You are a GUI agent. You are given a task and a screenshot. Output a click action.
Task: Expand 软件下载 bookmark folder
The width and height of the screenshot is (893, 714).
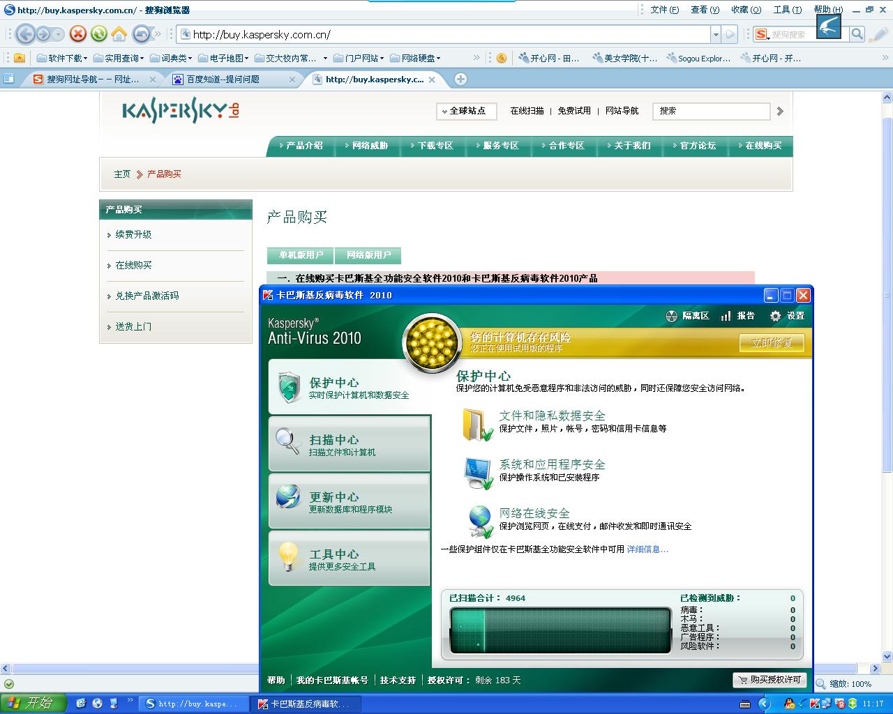click(61, 58)
